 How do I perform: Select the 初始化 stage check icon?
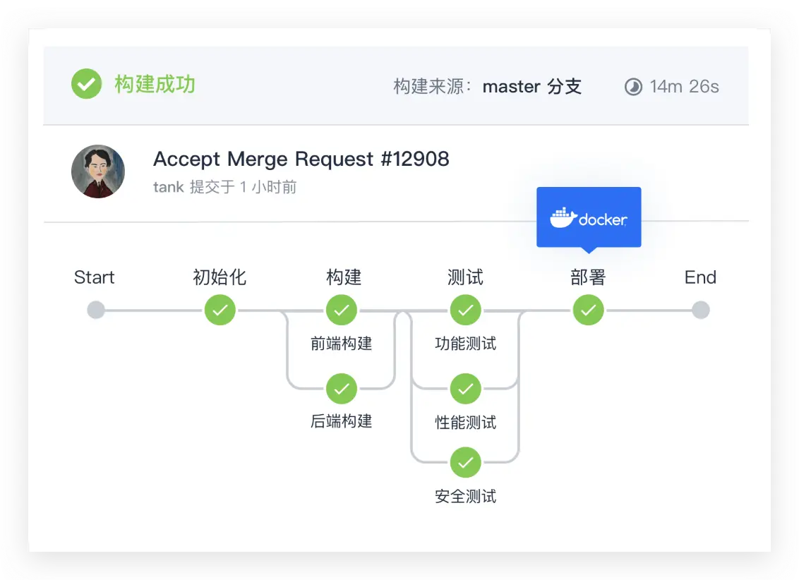click(x=220, y=310)
